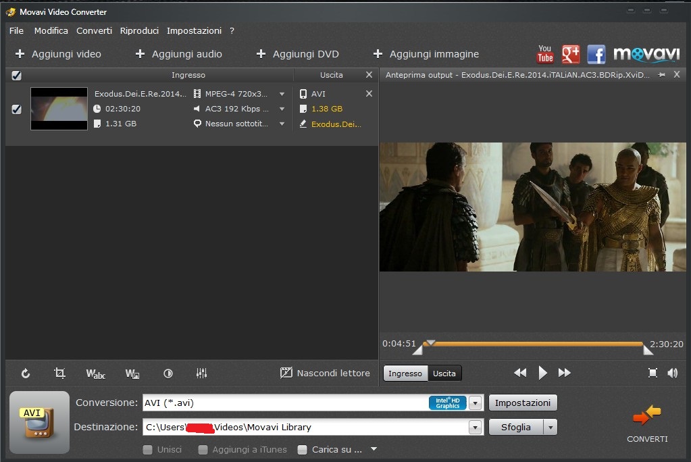Click the yellow Exodus.Dei output filename
Image resolution: width=691 pixels, height=462 pixels.
pos(336,124)
